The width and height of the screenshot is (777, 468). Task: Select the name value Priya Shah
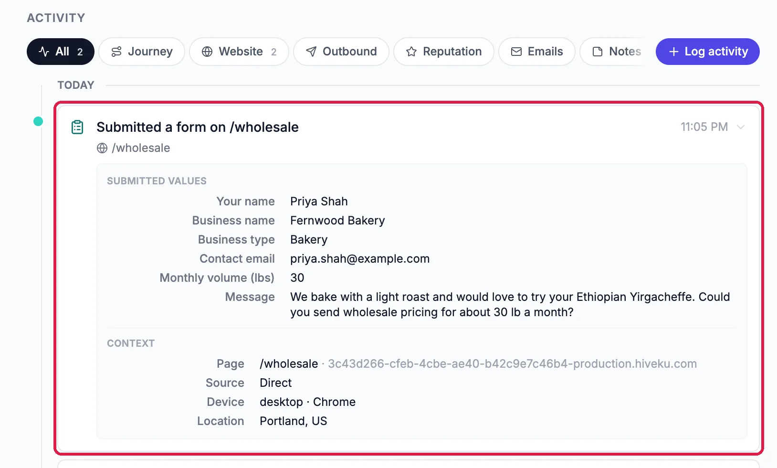(x=319, y=202)
